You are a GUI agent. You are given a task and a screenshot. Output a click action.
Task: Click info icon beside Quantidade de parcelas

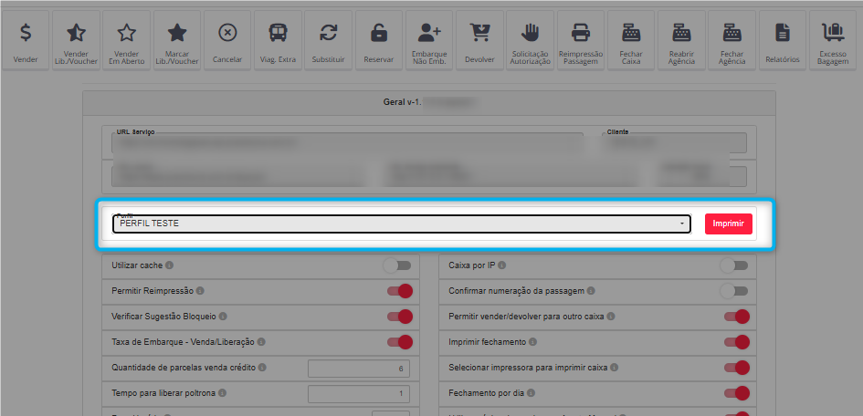click(x=262, y=367)
